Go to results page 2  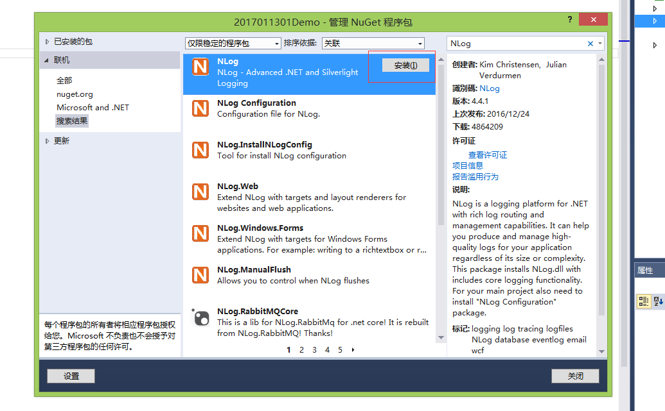pyautogui.click(x=301, y=350)
